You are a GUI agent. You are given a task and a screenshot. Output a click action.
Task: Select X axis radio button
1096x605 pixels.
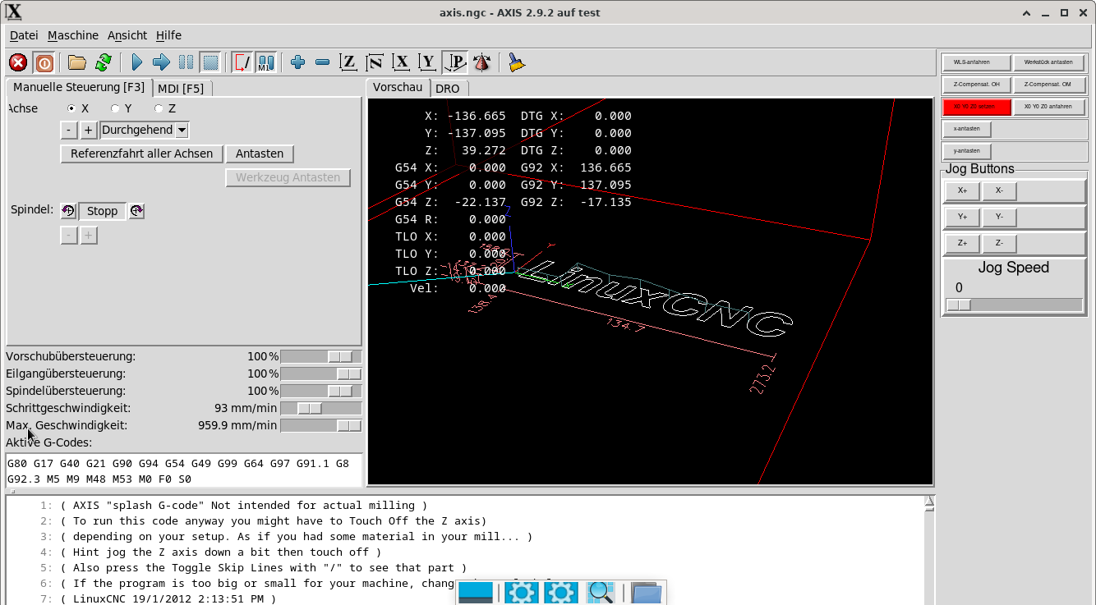pyautogui.click(x=71, y=108)
